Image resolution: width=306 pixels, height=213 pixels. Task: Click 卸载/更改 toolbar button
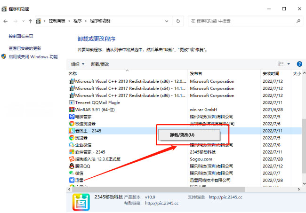100,64
